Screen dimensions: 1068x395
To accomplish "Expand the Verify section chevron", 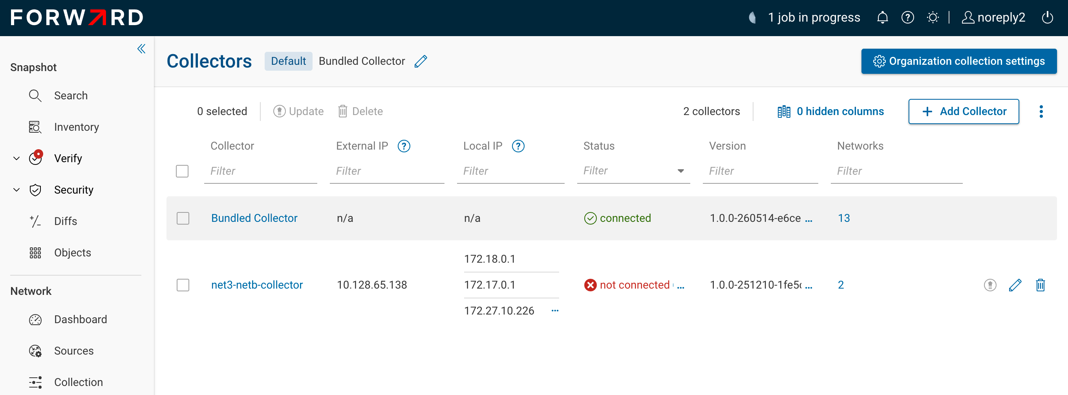I will click(x=16, y=158).
